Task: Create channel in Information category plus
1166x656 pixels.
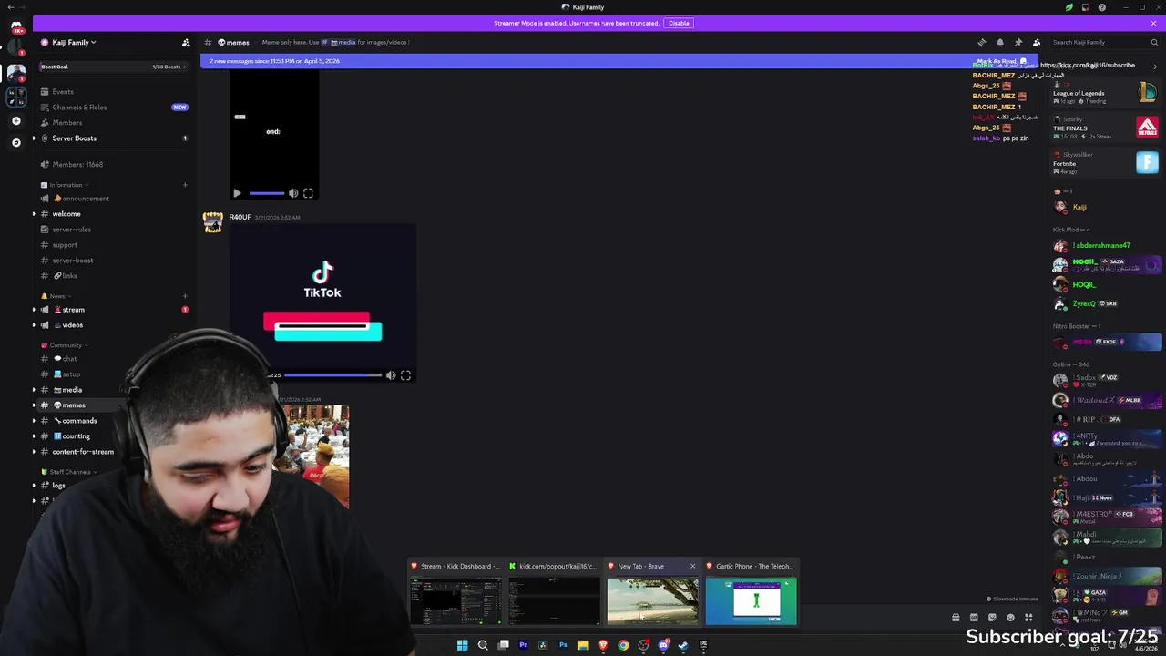Action: click(185, 185)
